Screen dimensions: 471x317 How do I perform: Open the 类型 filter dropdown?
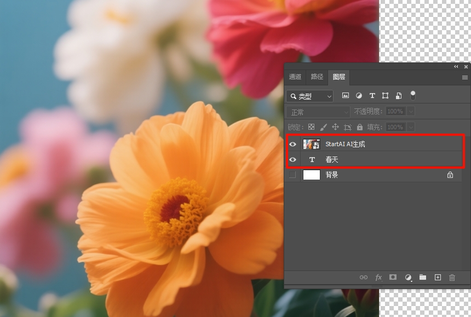coord(310,96)
